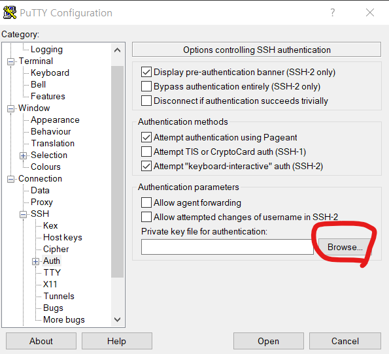Toggle Attempt authentication using Pageant
This screenshot has height=354, width=389.
click(146, 137)
